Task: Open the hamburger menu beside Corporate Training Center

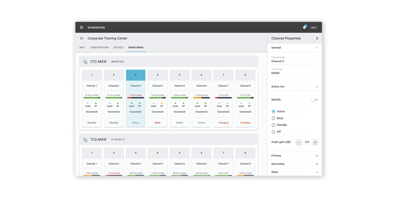Action: pos(82,38)
